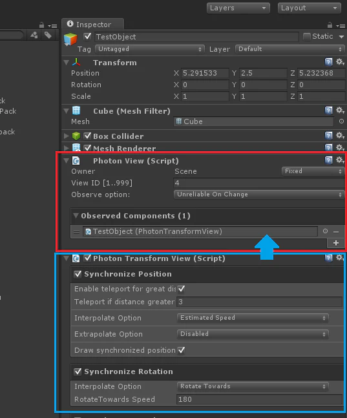347x418 pixels.
Task: Collapse the Cube (Mesh Filter) component
Action: click(x=67, y=111)
